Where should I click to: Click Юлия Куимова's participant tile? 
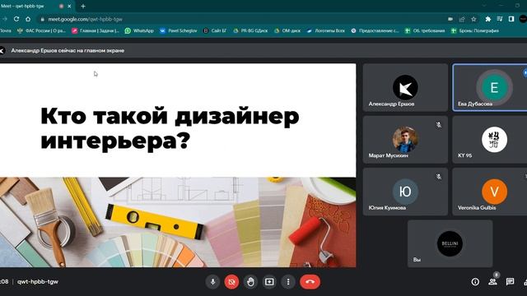405,192
